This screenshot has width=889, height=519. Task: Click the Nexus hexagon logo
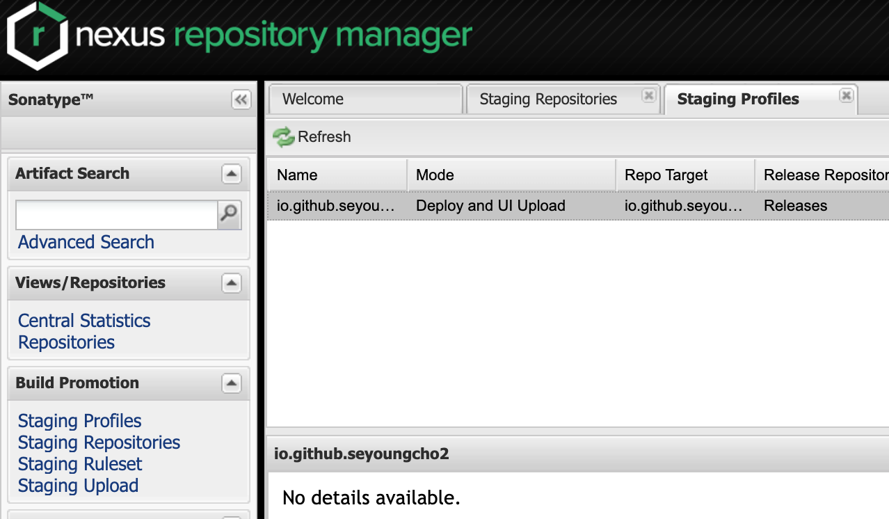click(x=37, y=34)
